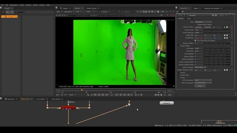This screenshot has width=237, height=133.
Task: Open the Render menu
Action: pos(29,5)
